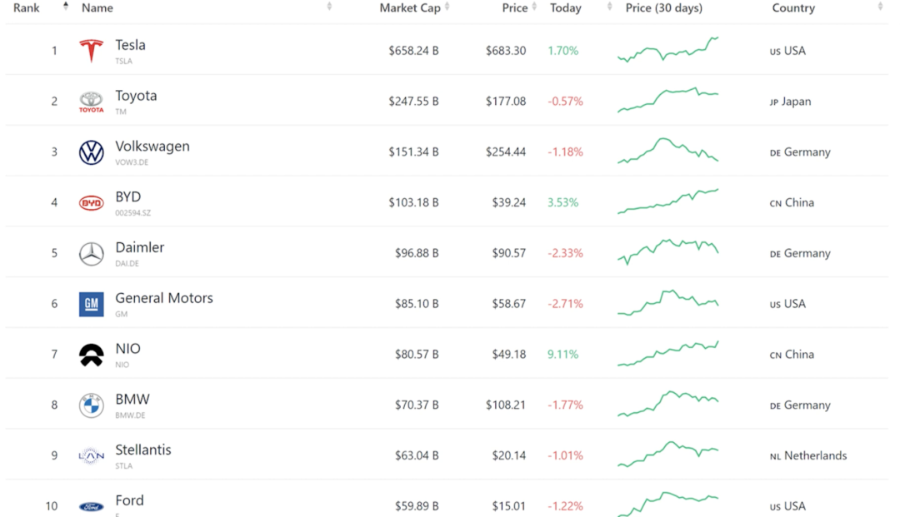Click the Ford oval logo
Screen dimensions: 900x517
[x=91, y=506]
